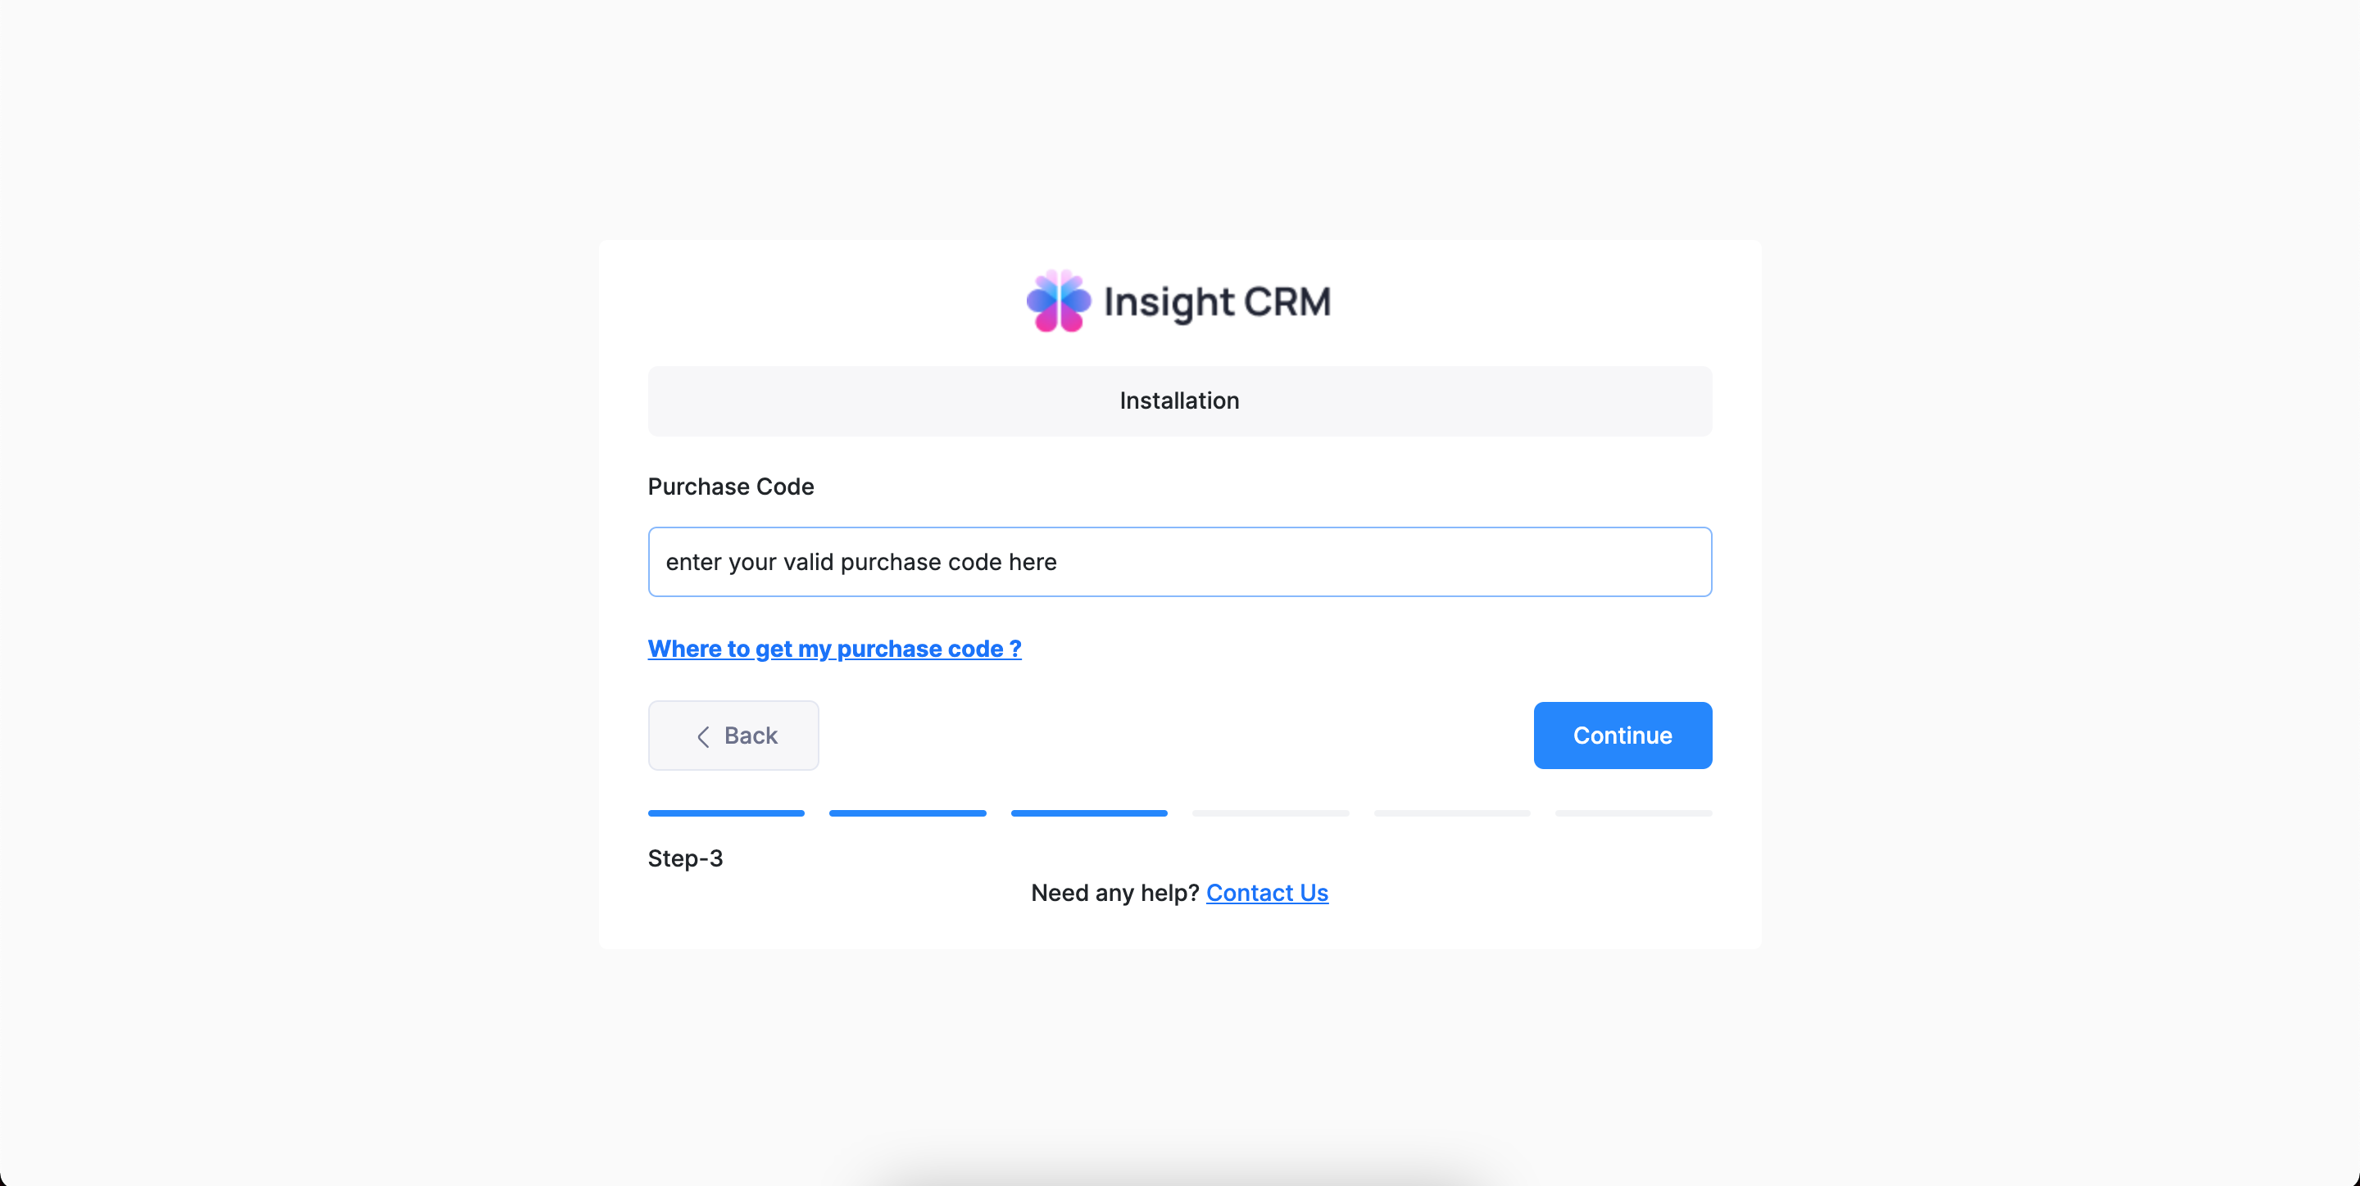Click the first blue progress step bar

pyautogui.click(x=725, y=813)
